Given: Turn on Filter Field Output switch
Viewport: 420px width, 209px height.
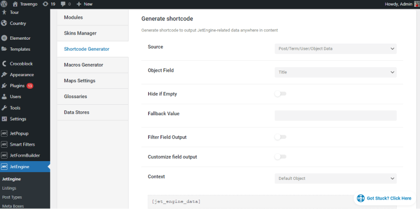Looking at the screenshot, I should coord(280,137).
